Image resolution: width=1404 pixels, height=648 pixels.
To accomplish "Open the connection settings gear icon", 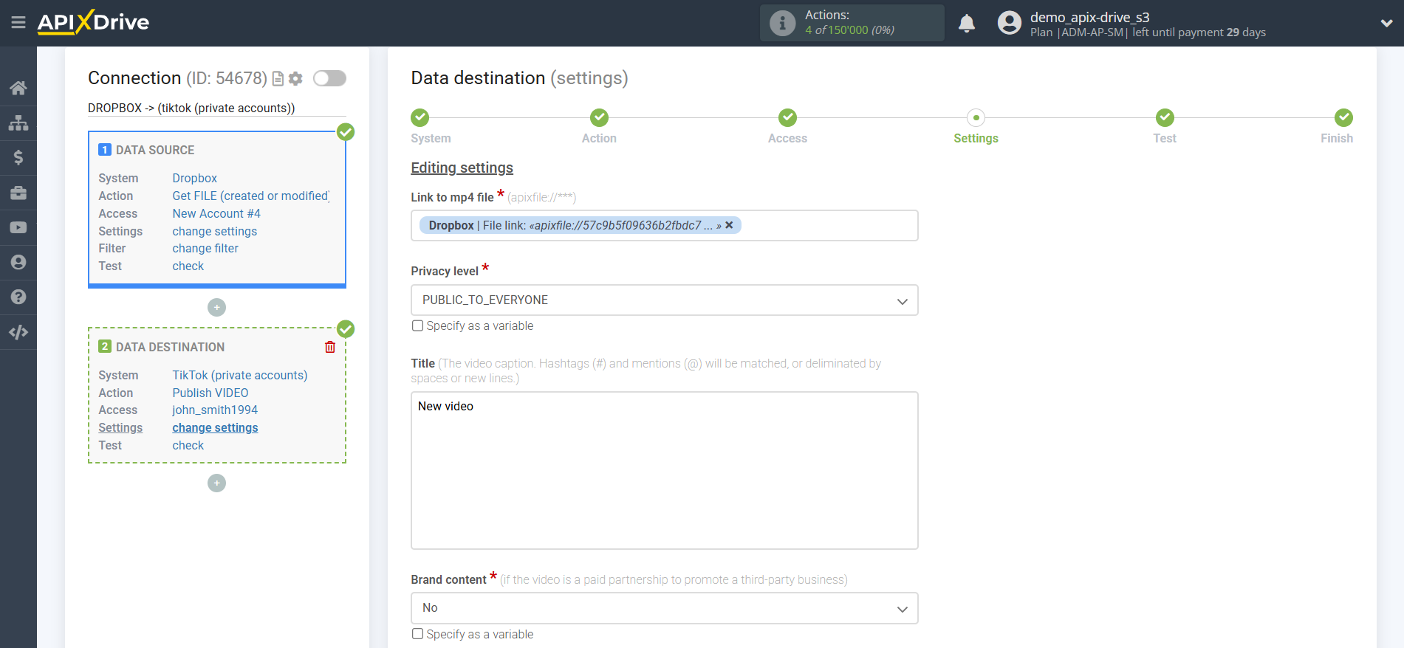I will [296, 78].
